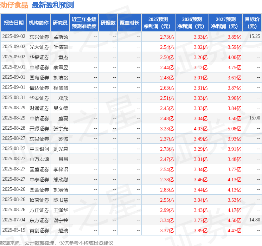Click target price 15.25
Screen dimensions: 262x246
255,36
